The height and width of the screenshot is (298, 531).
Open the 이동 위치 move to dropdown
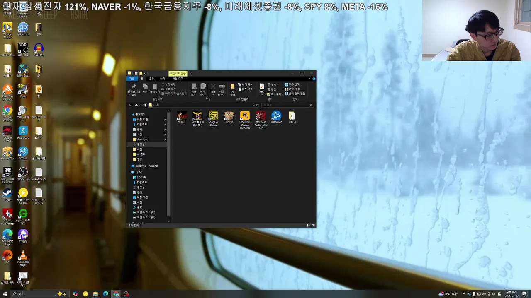click(x=193, y=90)
